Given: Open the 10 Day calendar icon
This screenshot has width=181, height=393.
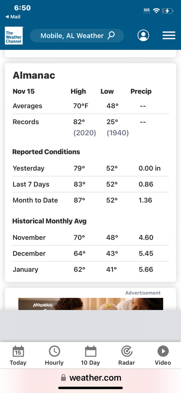Looking at the screenshot, I should (x=90, y=351).
